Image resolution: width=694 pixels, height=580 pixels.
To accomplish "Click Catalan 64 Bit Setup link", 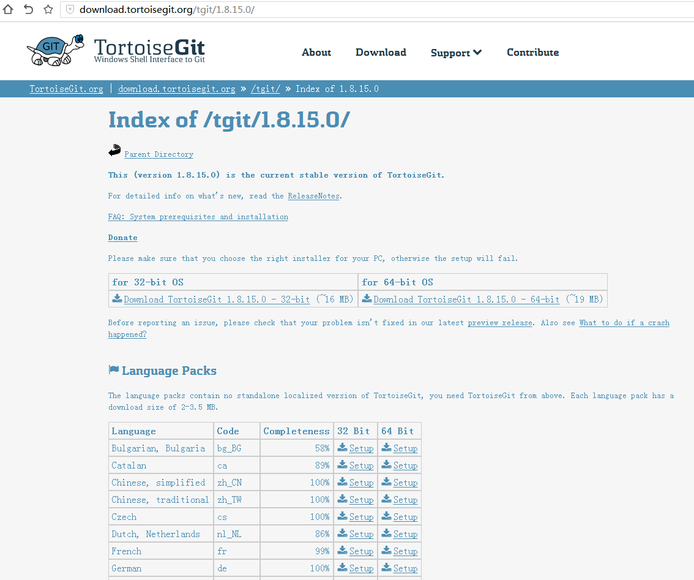I will pos(405,465).
